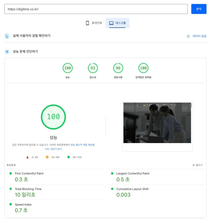The image size is (211, 219).
Task: Open the 접근성 score gauge showing 93
Action: click(x=93, y=68)
